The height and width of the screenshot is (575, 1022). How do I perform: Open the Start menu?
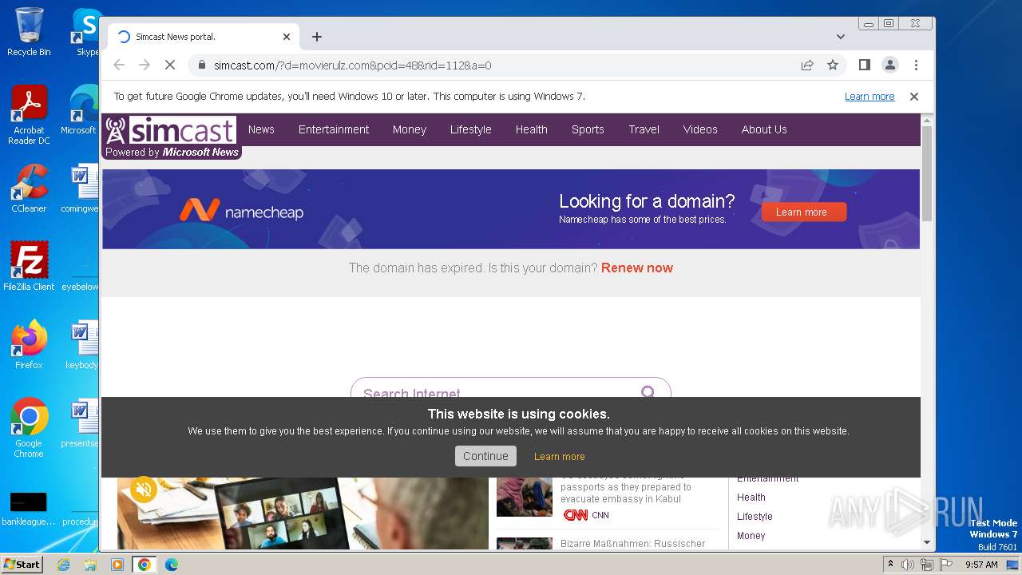tap(22, 565)
